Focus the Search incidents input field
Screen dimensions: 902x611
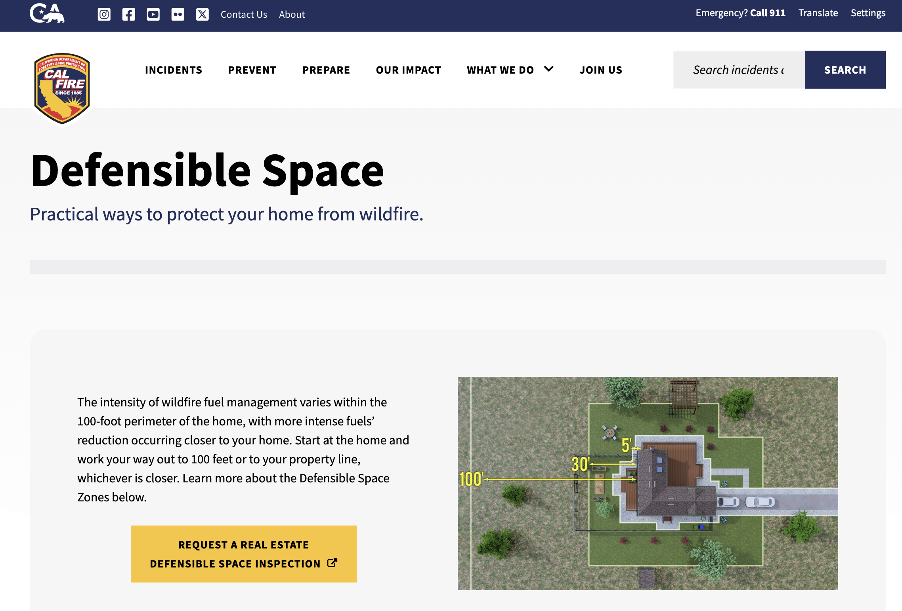pos(739,70)
